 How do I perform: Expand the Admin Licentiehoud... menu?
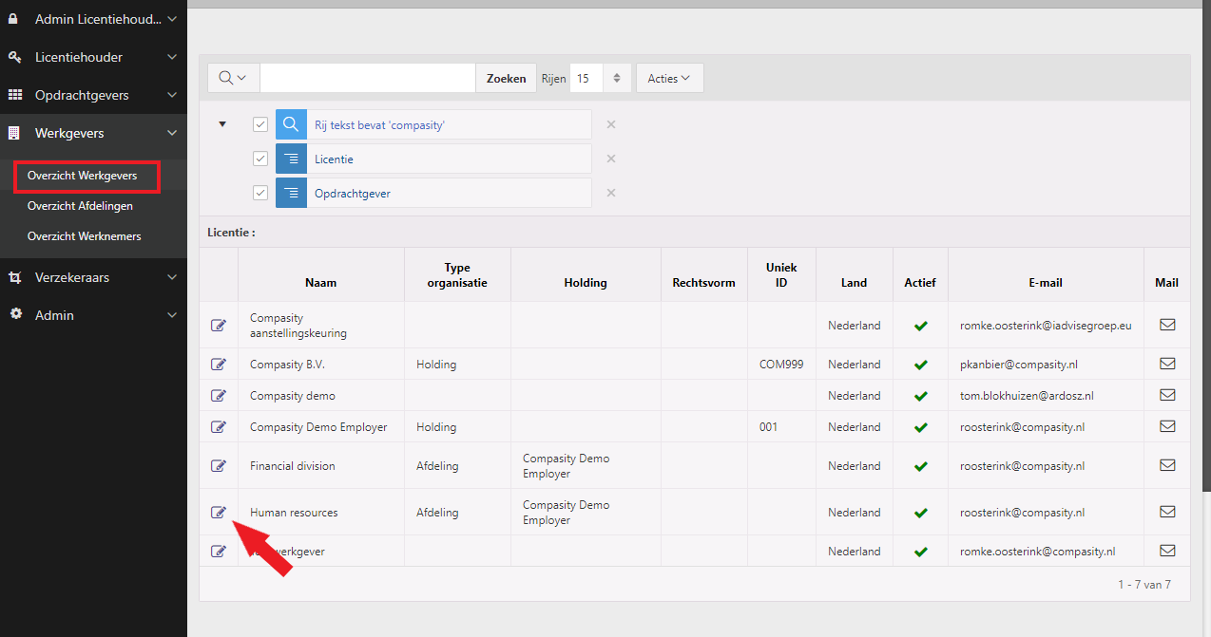172,19
